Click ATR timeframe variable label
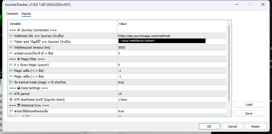272x134 pixels. [39, 100]
